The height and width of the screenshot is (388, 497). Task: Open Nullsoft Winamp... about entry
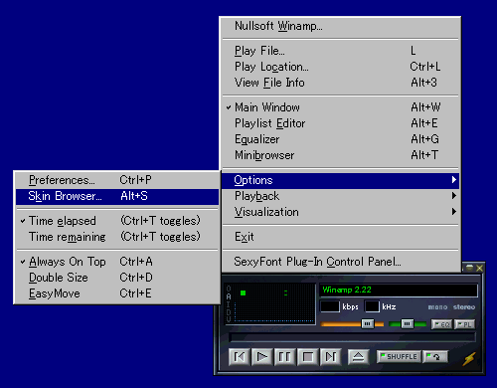pos(341,26)
